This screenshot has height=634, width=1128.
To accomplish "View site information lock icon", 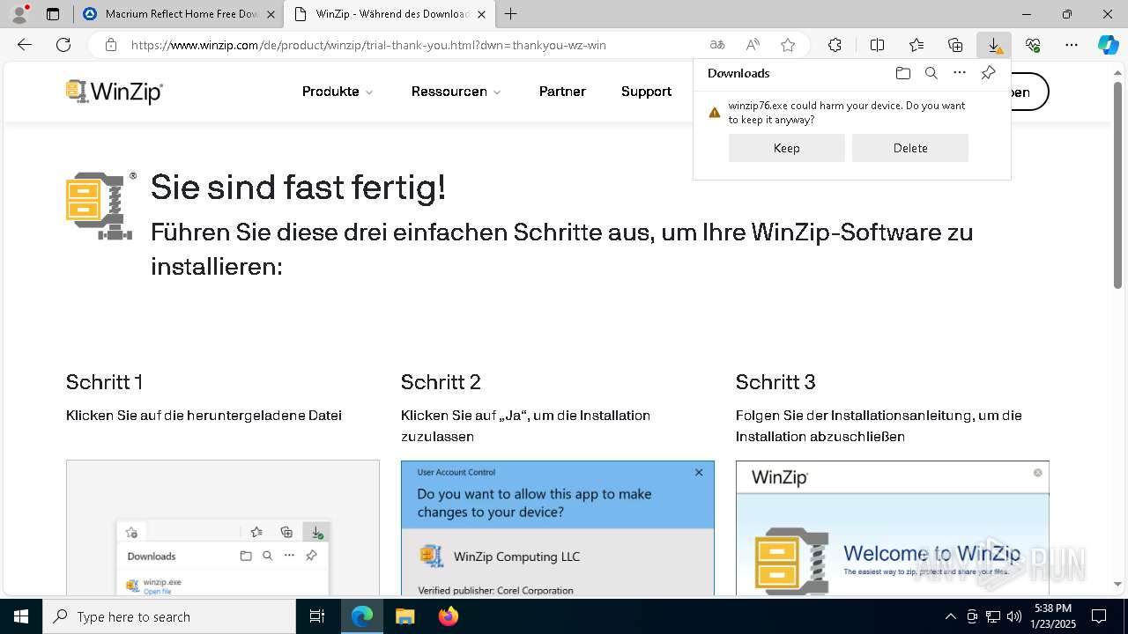I will point(110,45).
